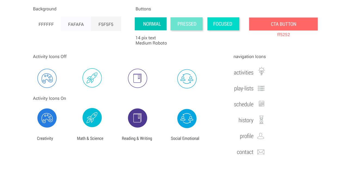Select the outlined rocket Math & Science icon
Image resolution: width=348 pixels, height=195 pixels.
92,78
